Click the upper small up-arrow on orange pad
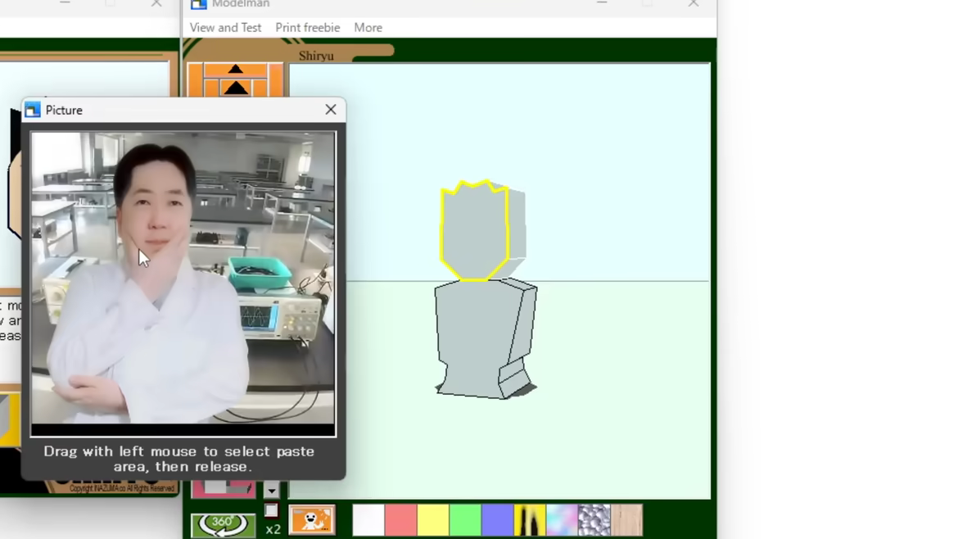Image resolution: width=958 pixels, height=539 pixels. [x=235, y=69]
